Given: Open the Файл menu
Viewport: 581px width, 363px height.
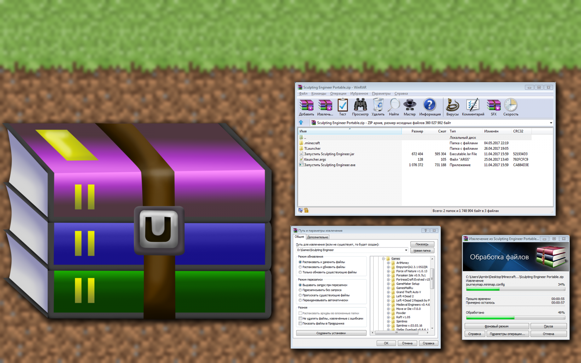Looking at the screenshot, I should 303,93.
